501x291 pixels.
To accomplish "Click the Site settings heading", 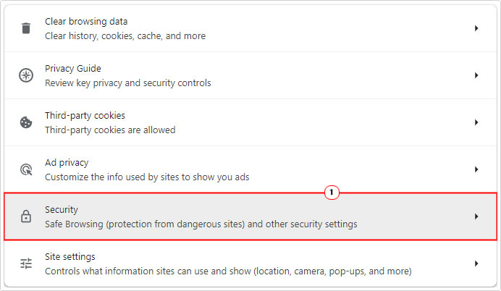I will point(70,256).
